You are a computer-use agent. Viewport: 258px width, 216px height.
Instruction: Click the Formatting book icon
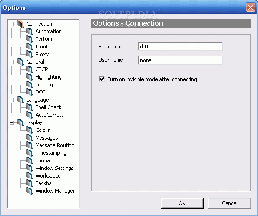tap(30, 160)
